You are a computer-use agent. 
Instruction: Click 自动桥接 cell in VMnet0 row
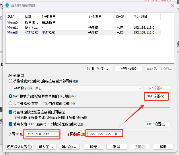(x=49, y=23)
